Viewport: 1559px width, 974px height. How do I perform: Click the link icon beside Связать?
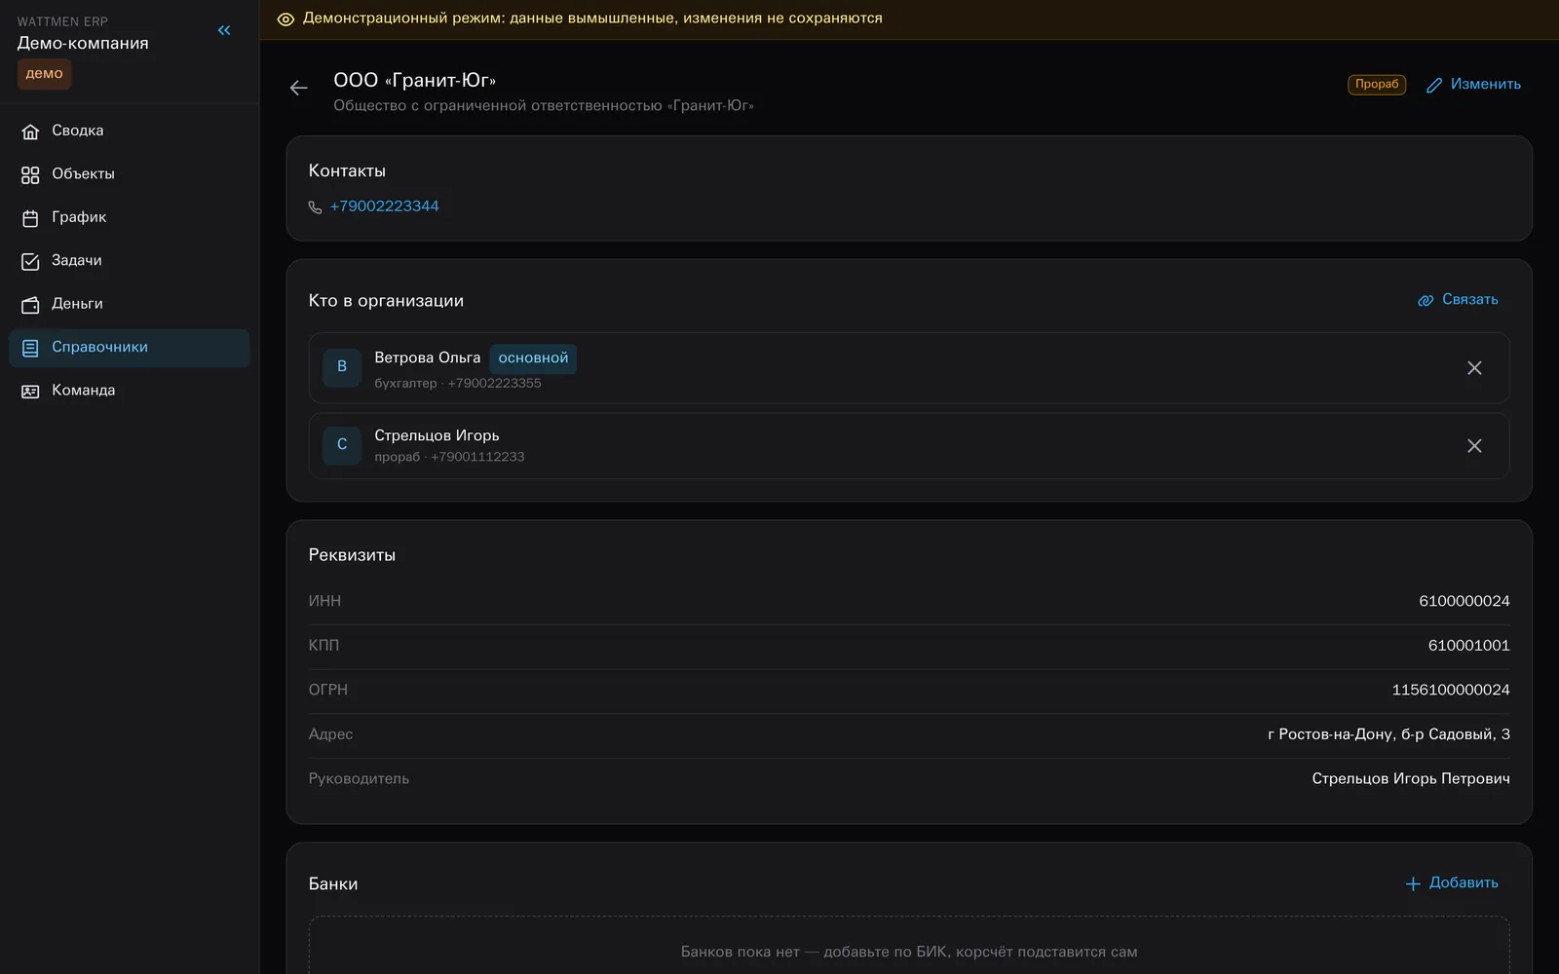point(1426,300)
